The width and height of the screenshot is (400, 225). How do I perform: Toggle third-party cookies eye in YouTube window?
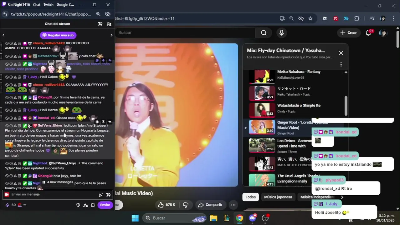pyautogui.click(x=301, y=18)
